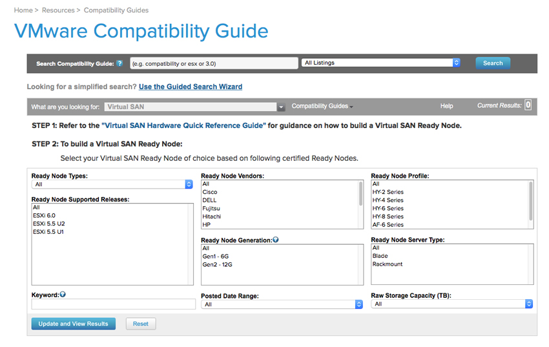The image size is (549, 347).
Task: Open the Guided Search Wizard link
Action: [191, 87]
